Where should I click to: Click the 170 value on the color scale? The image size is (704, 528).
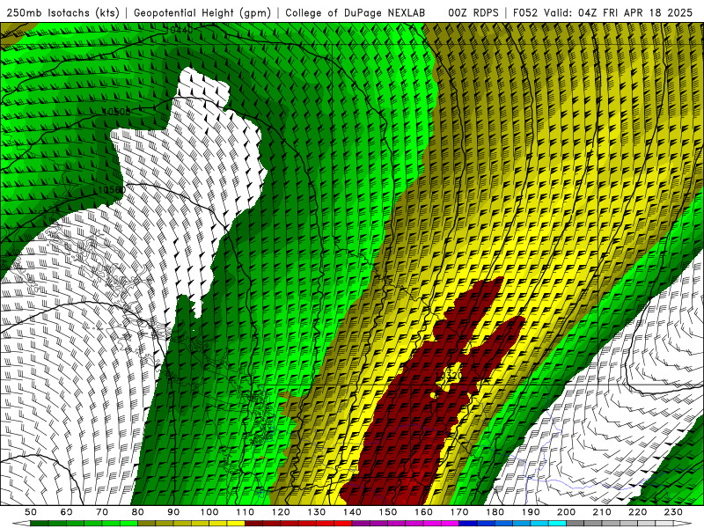[x=459, y=512]
